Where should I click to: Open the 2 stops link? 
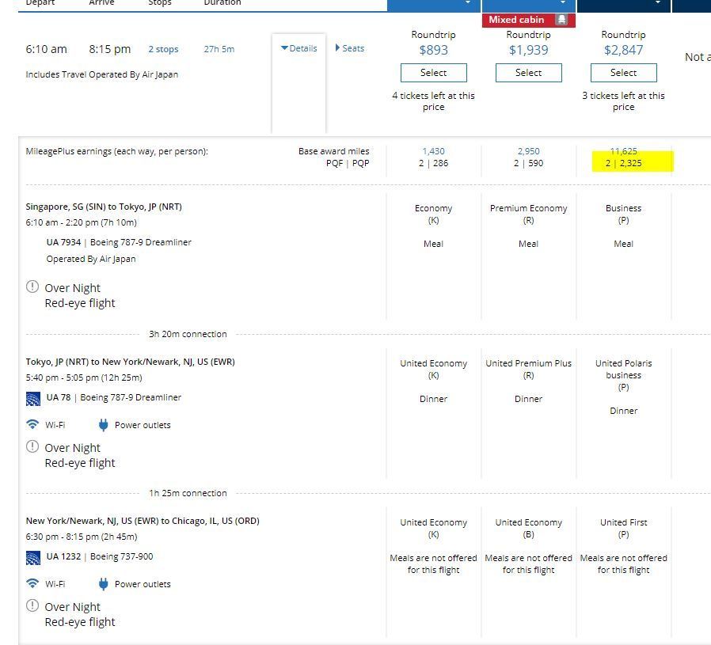(163, 49)
